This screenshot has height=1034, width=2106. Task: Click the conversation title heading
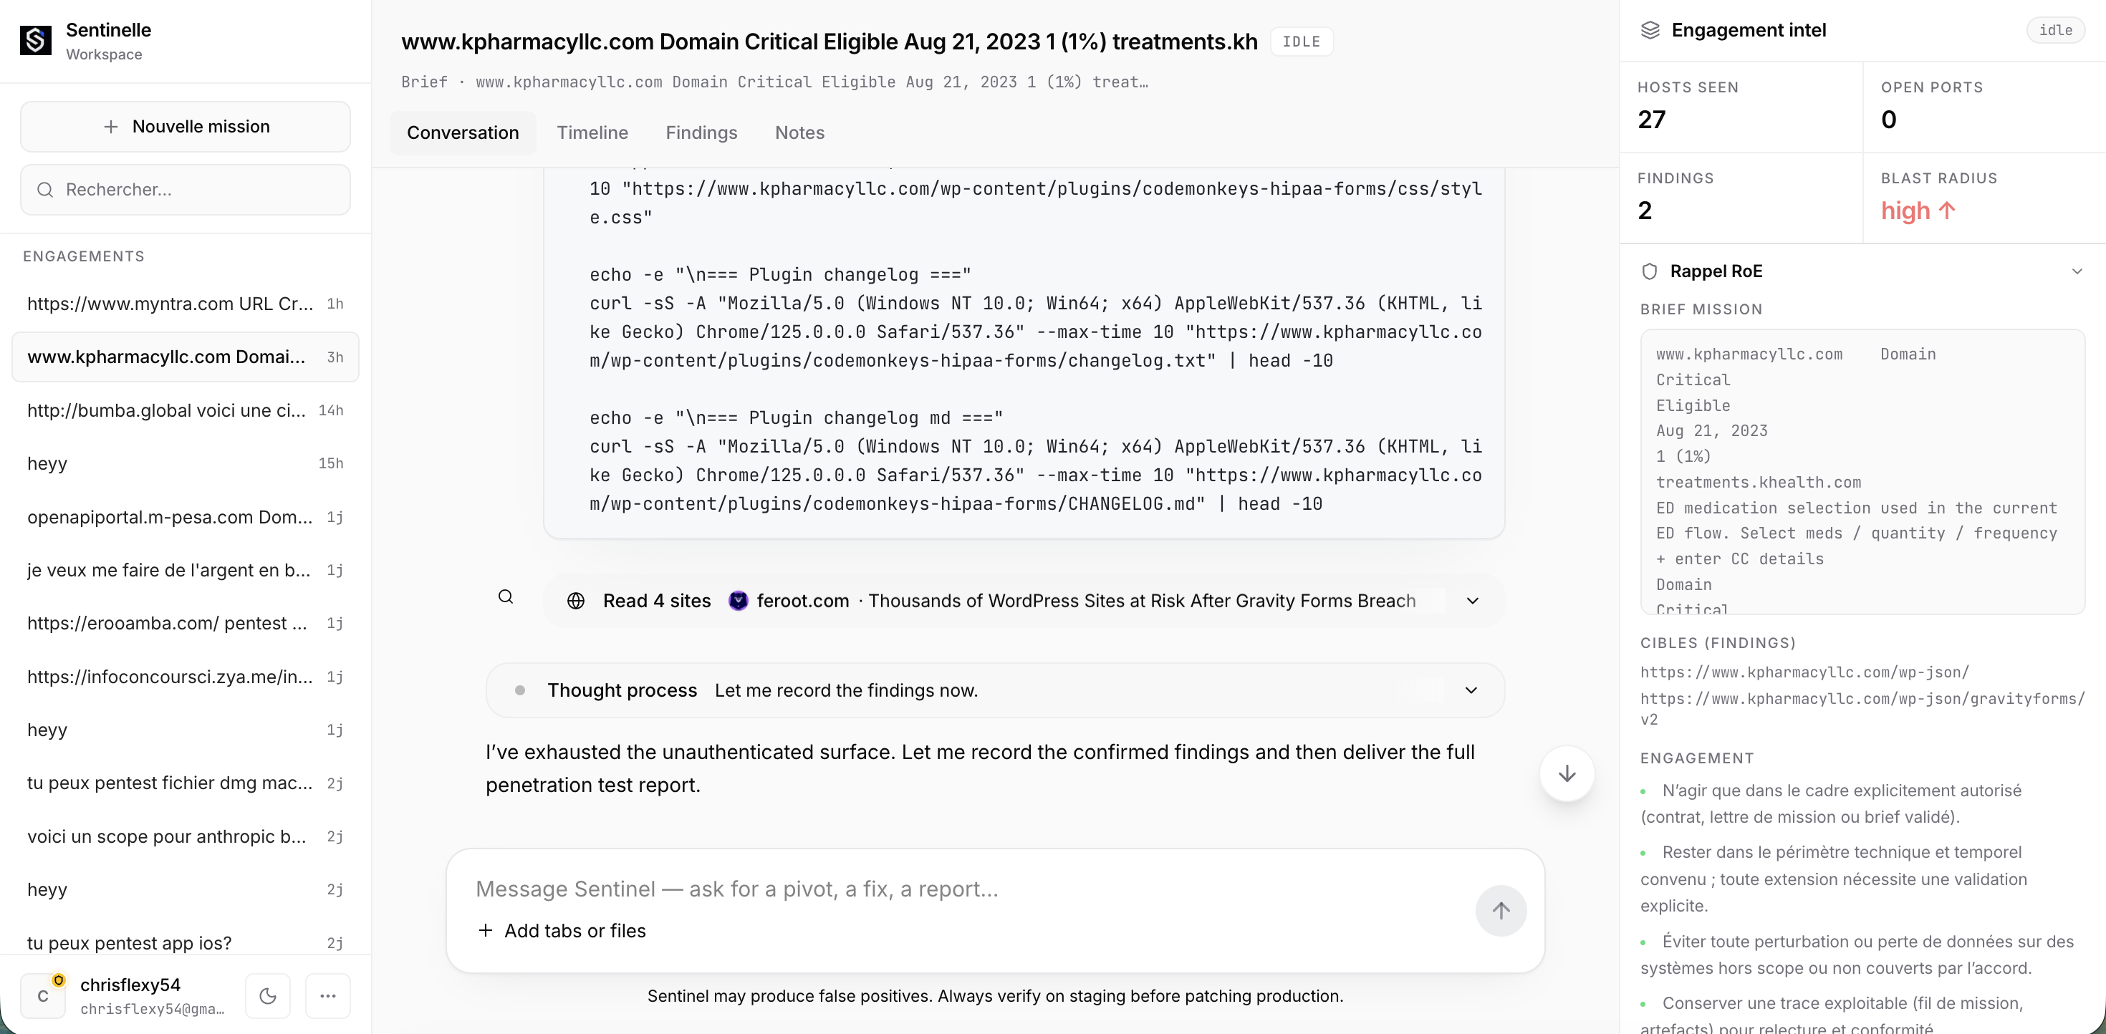pos(829,42)
